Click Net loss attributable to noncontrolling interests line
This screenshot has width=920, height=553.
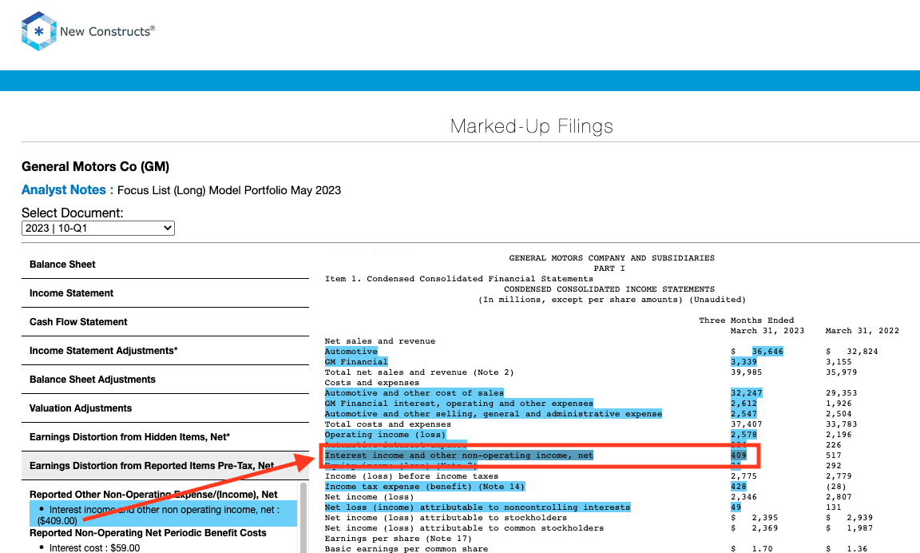(x=478, y=507)
